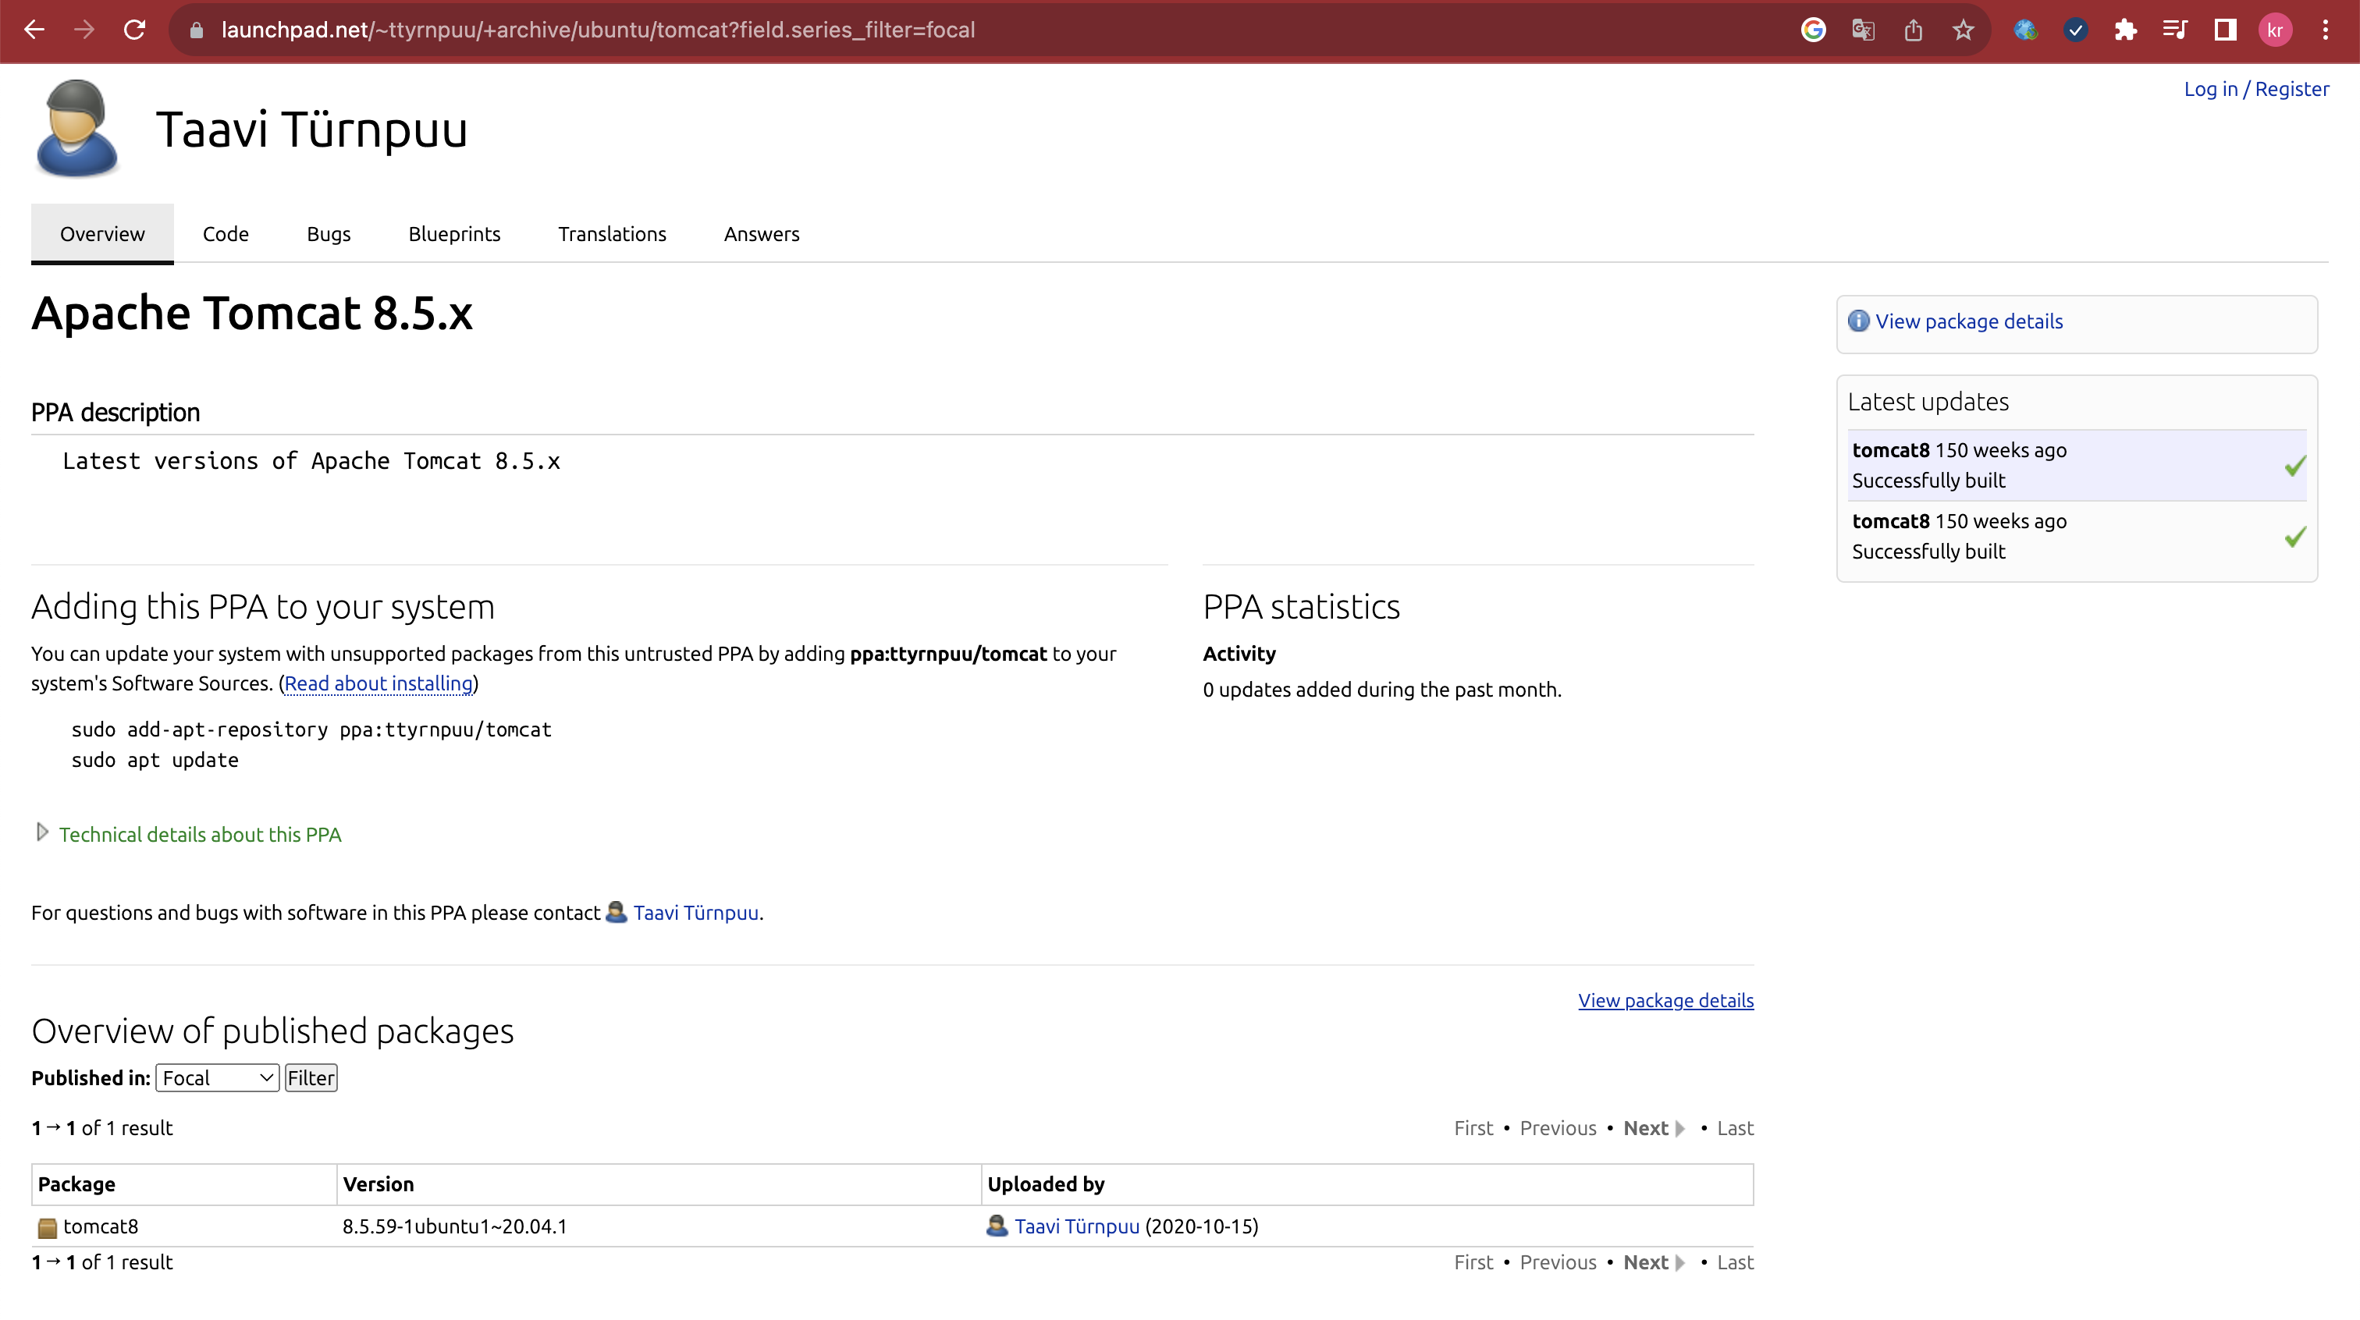Click the browser reload icon
Image resolution: width=2360 pixels, height=1320 pixels.
point(135,30)
